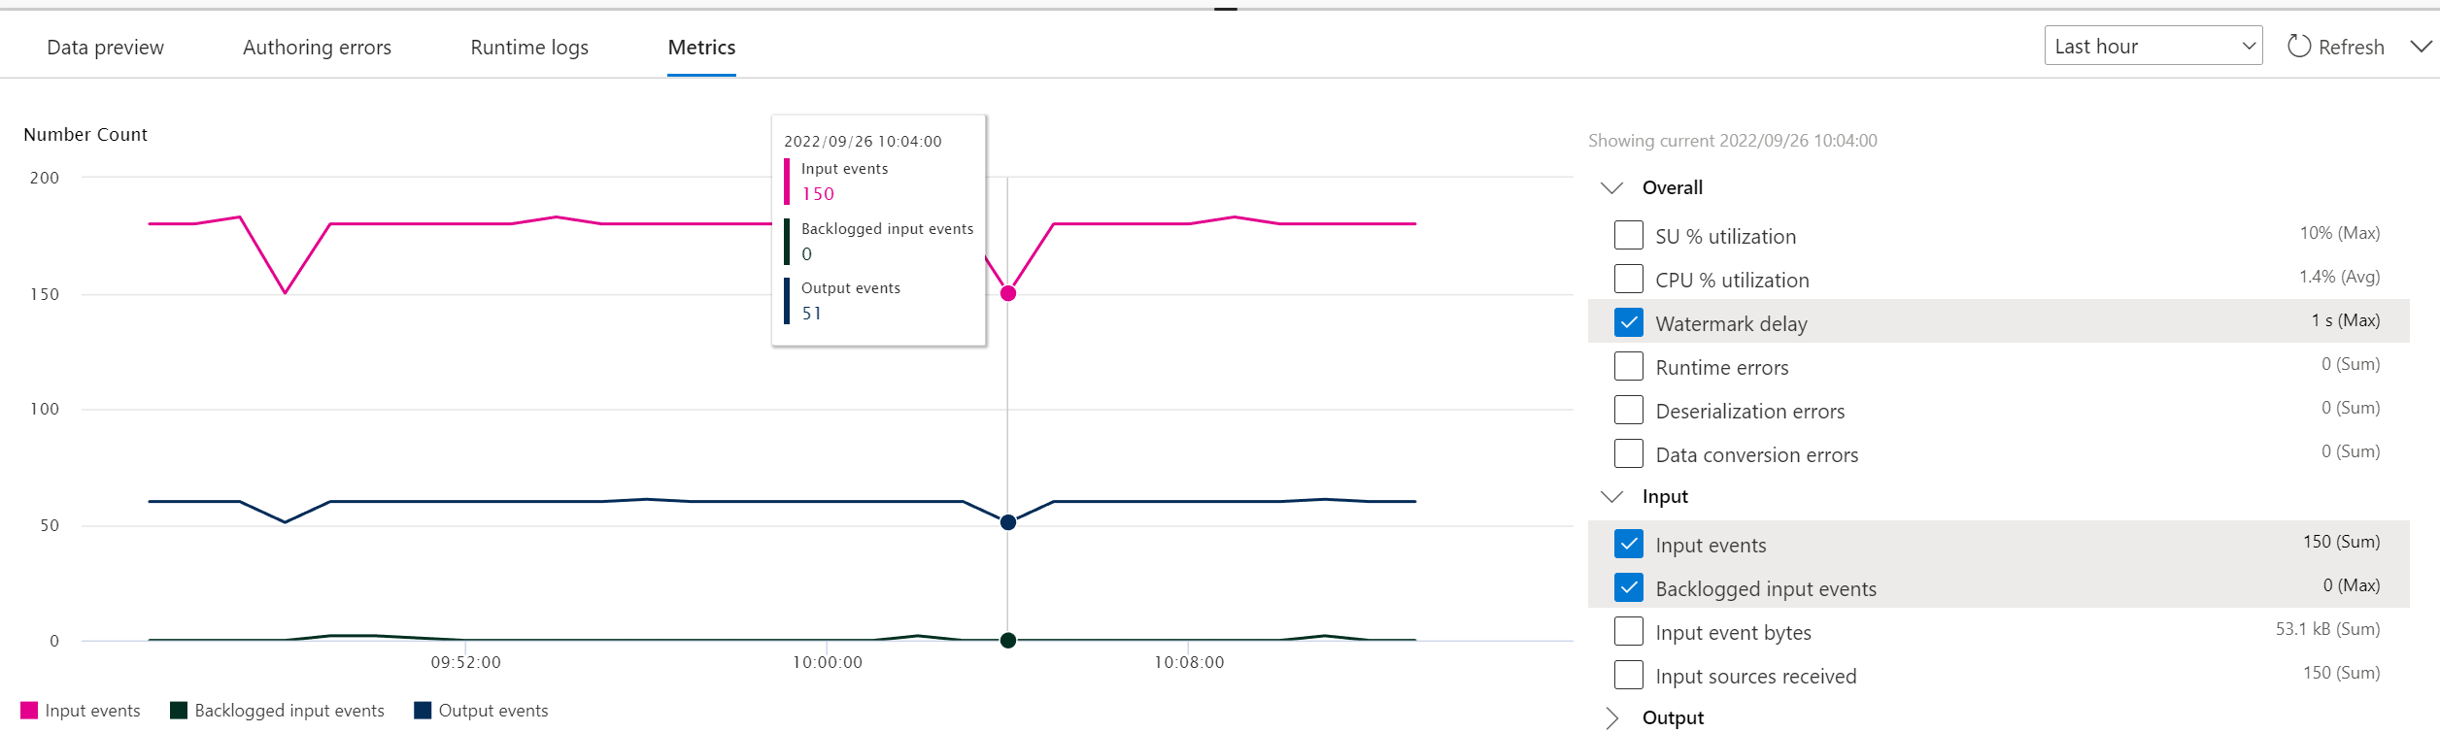Switch to the Data preview tab
The height and width of the screenshot is (732, 2440).
point(105,48)
